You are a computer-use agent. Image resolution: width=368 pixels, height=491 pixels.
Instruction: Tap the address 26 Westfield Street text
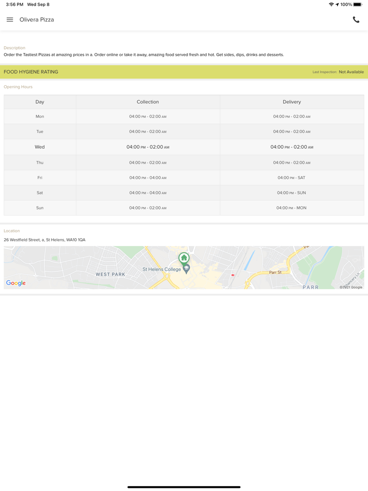(x=45, y=240)
